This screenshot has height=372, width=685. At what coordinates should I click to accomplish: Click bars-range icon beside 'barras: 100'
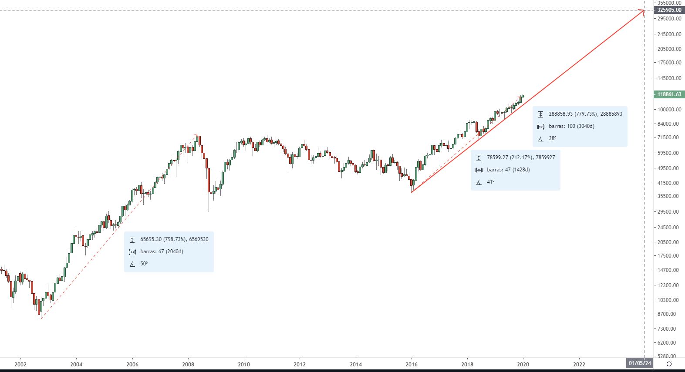(x=540, y=127)
